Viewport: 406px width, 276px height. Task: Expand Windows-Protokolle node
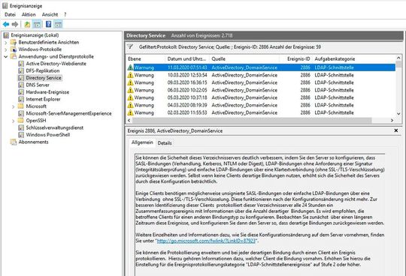coord(6,49)
